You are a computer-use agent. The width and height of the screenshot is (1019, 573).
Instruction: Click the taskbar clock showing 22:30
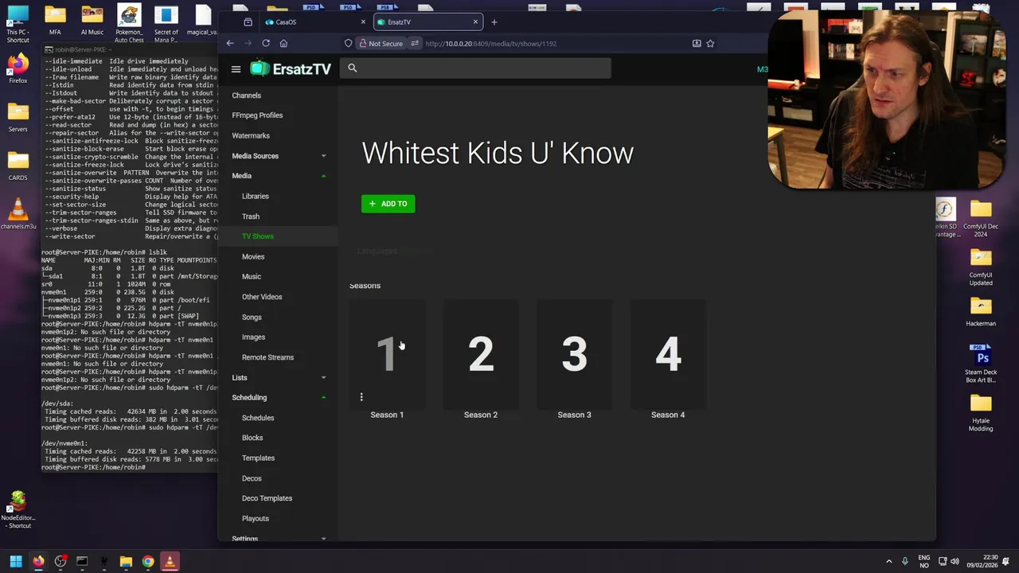tap(981, 561)
